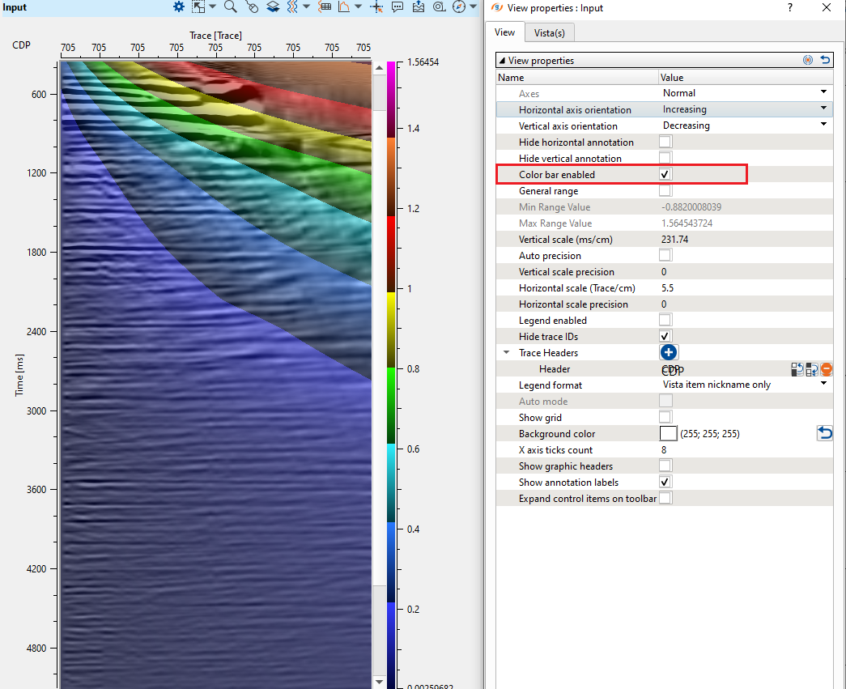This screenshot has height=689, width=846.
Task: Switch to the Vista(s) tab
Action: (x=549, y=32)
